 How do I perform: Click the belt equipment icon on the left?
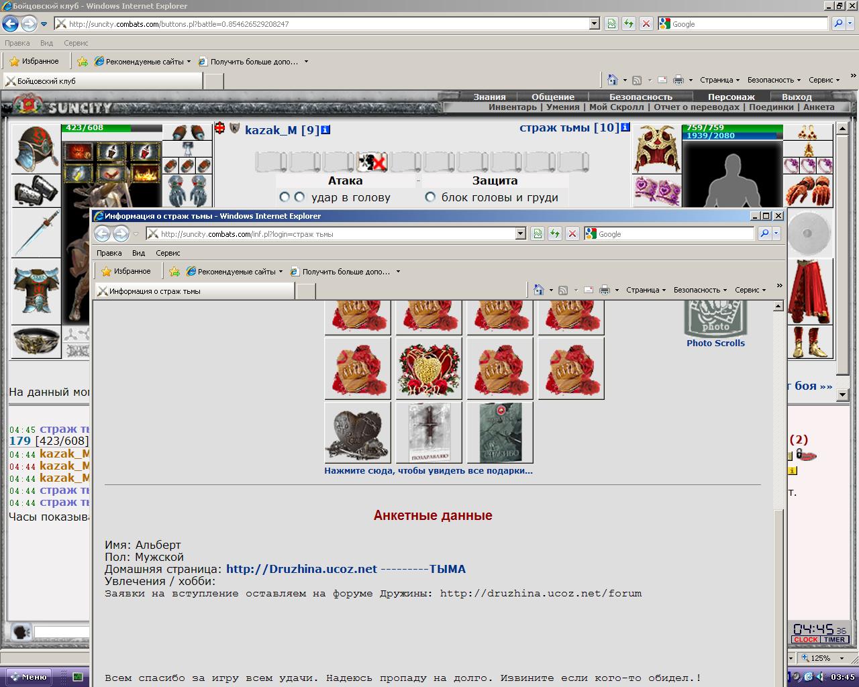click(36, 341)
